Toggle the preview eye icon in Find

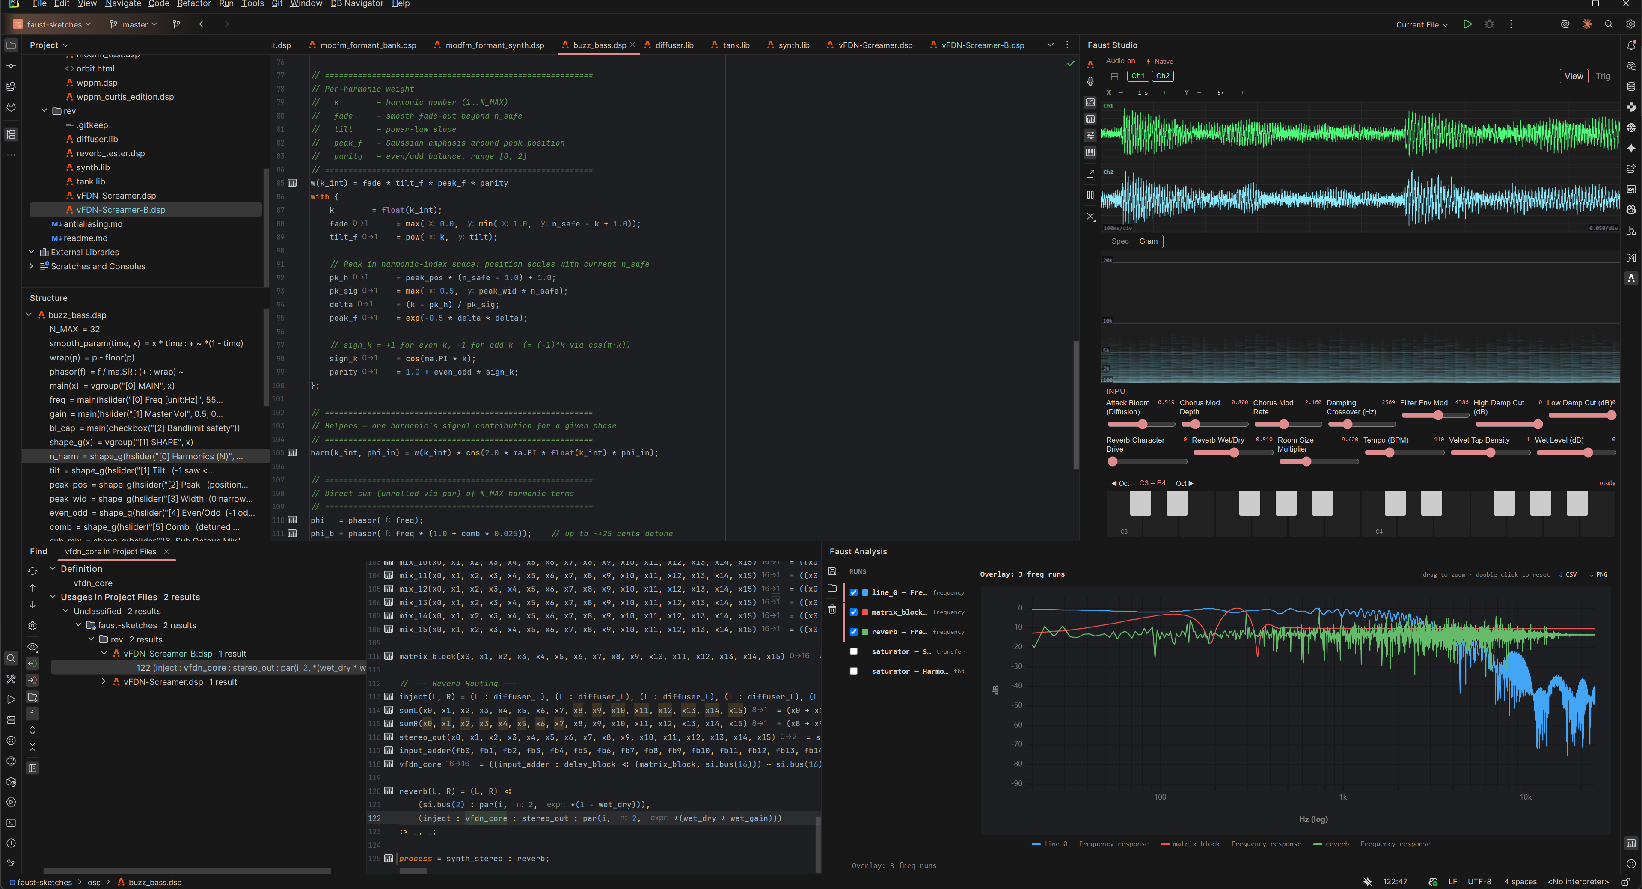[33, 647]
